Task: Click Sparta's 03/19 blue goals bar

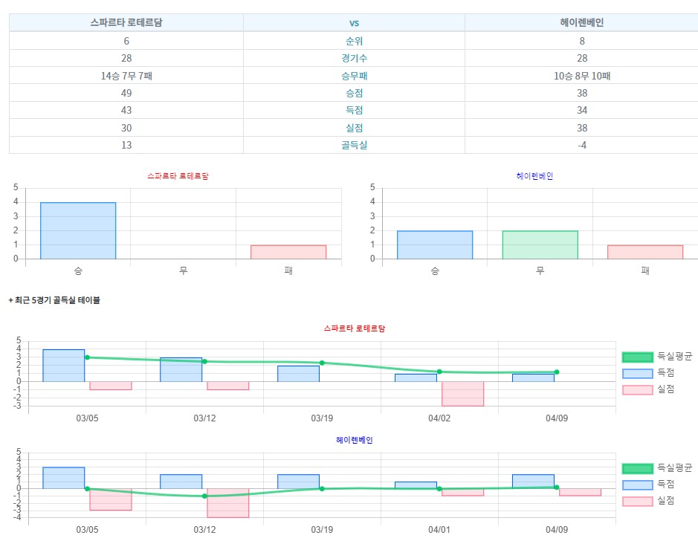Action: (298, 374)
